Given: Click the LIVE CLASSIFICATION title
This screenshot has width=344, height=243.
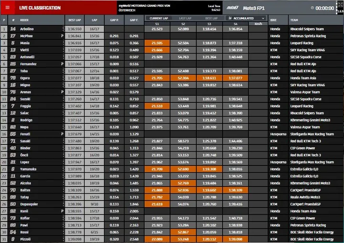Looking at the screenshot, I should [40, 8].
